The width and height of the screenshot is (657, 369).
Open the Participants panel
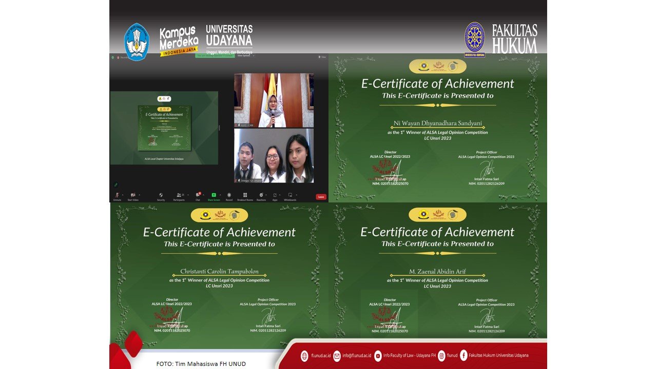coord(179,195)
